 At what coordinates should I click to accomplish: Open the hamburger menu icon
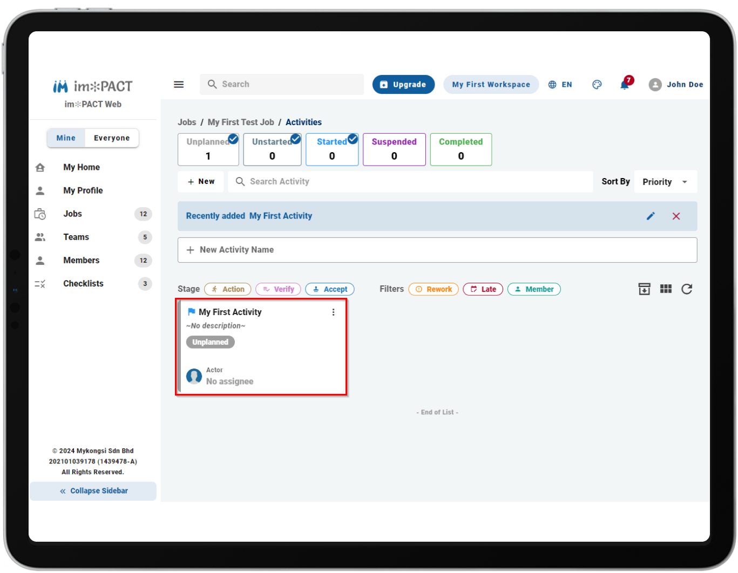click(x=179, y=84)
